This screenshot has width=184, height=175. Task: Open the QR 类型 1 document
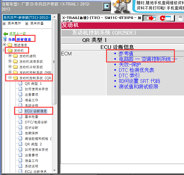point(33,84)
